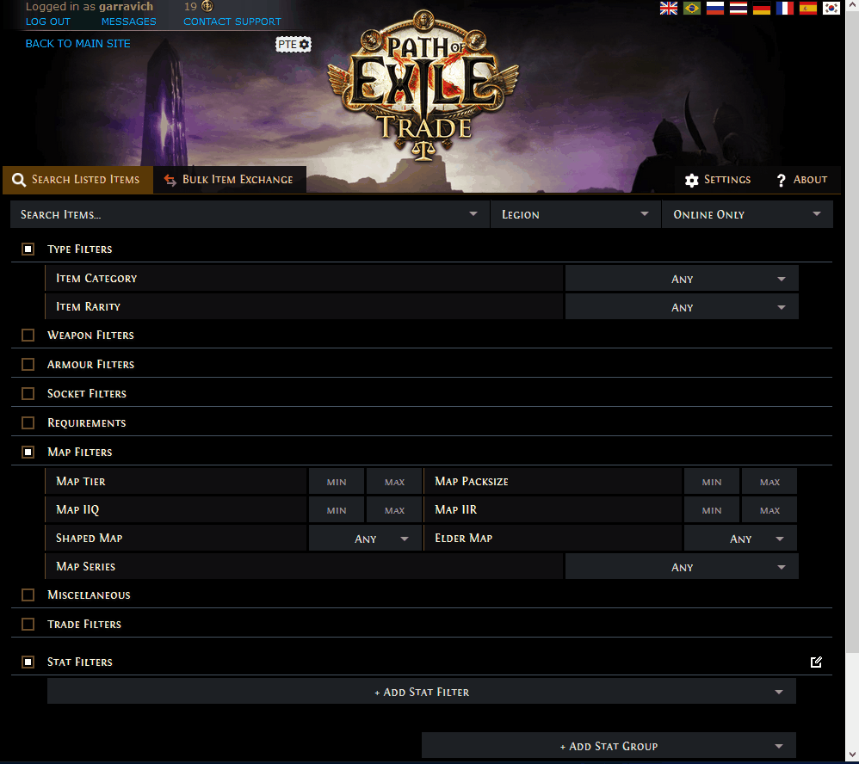Toggle the Stat Filters checkbox
Viewport: 859px width, 764px height.
pos(28,662)
